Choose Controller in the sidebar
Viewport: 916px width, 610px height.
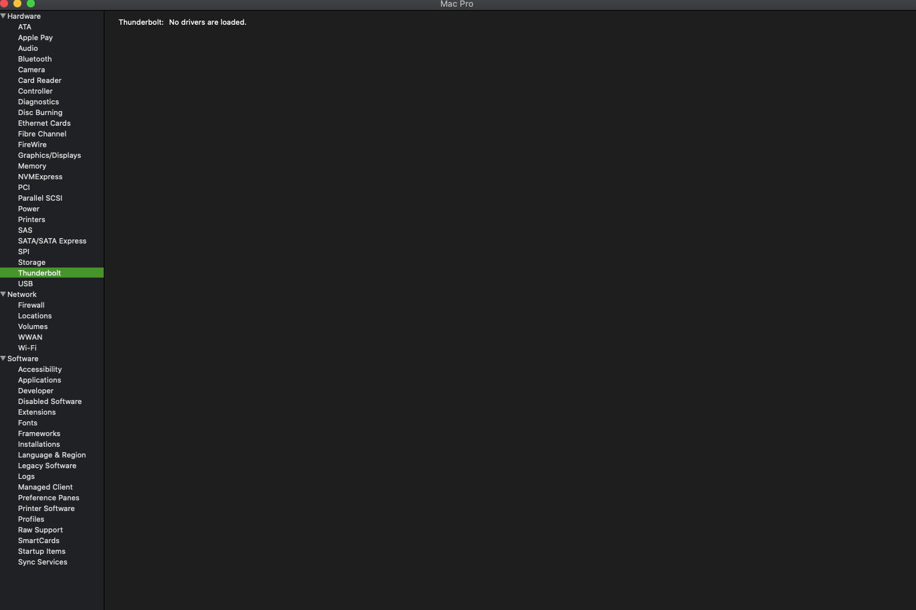point(35,91)
